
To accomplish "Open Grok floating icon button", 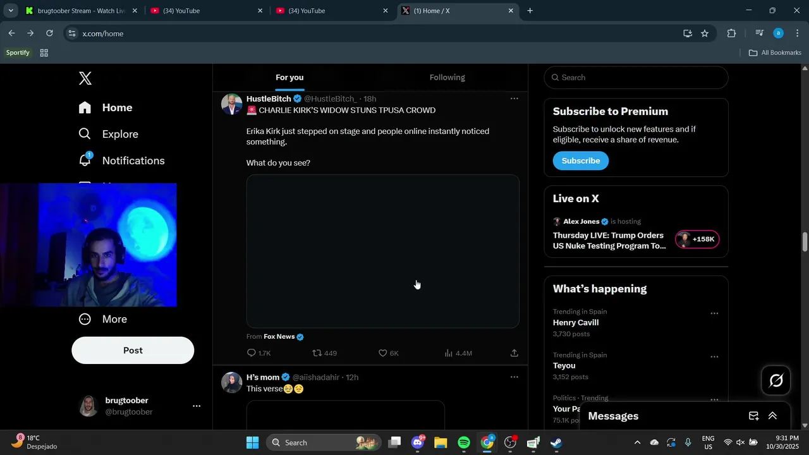I will [776, 380].
